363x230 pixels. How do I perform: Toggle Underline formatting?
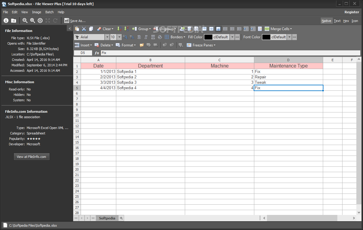(x=153, y=37)
